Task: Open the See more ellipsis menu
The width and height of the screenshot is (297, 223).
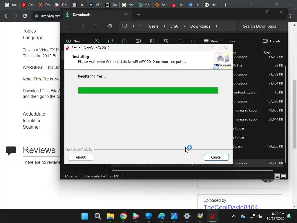Action: [232, 41]
